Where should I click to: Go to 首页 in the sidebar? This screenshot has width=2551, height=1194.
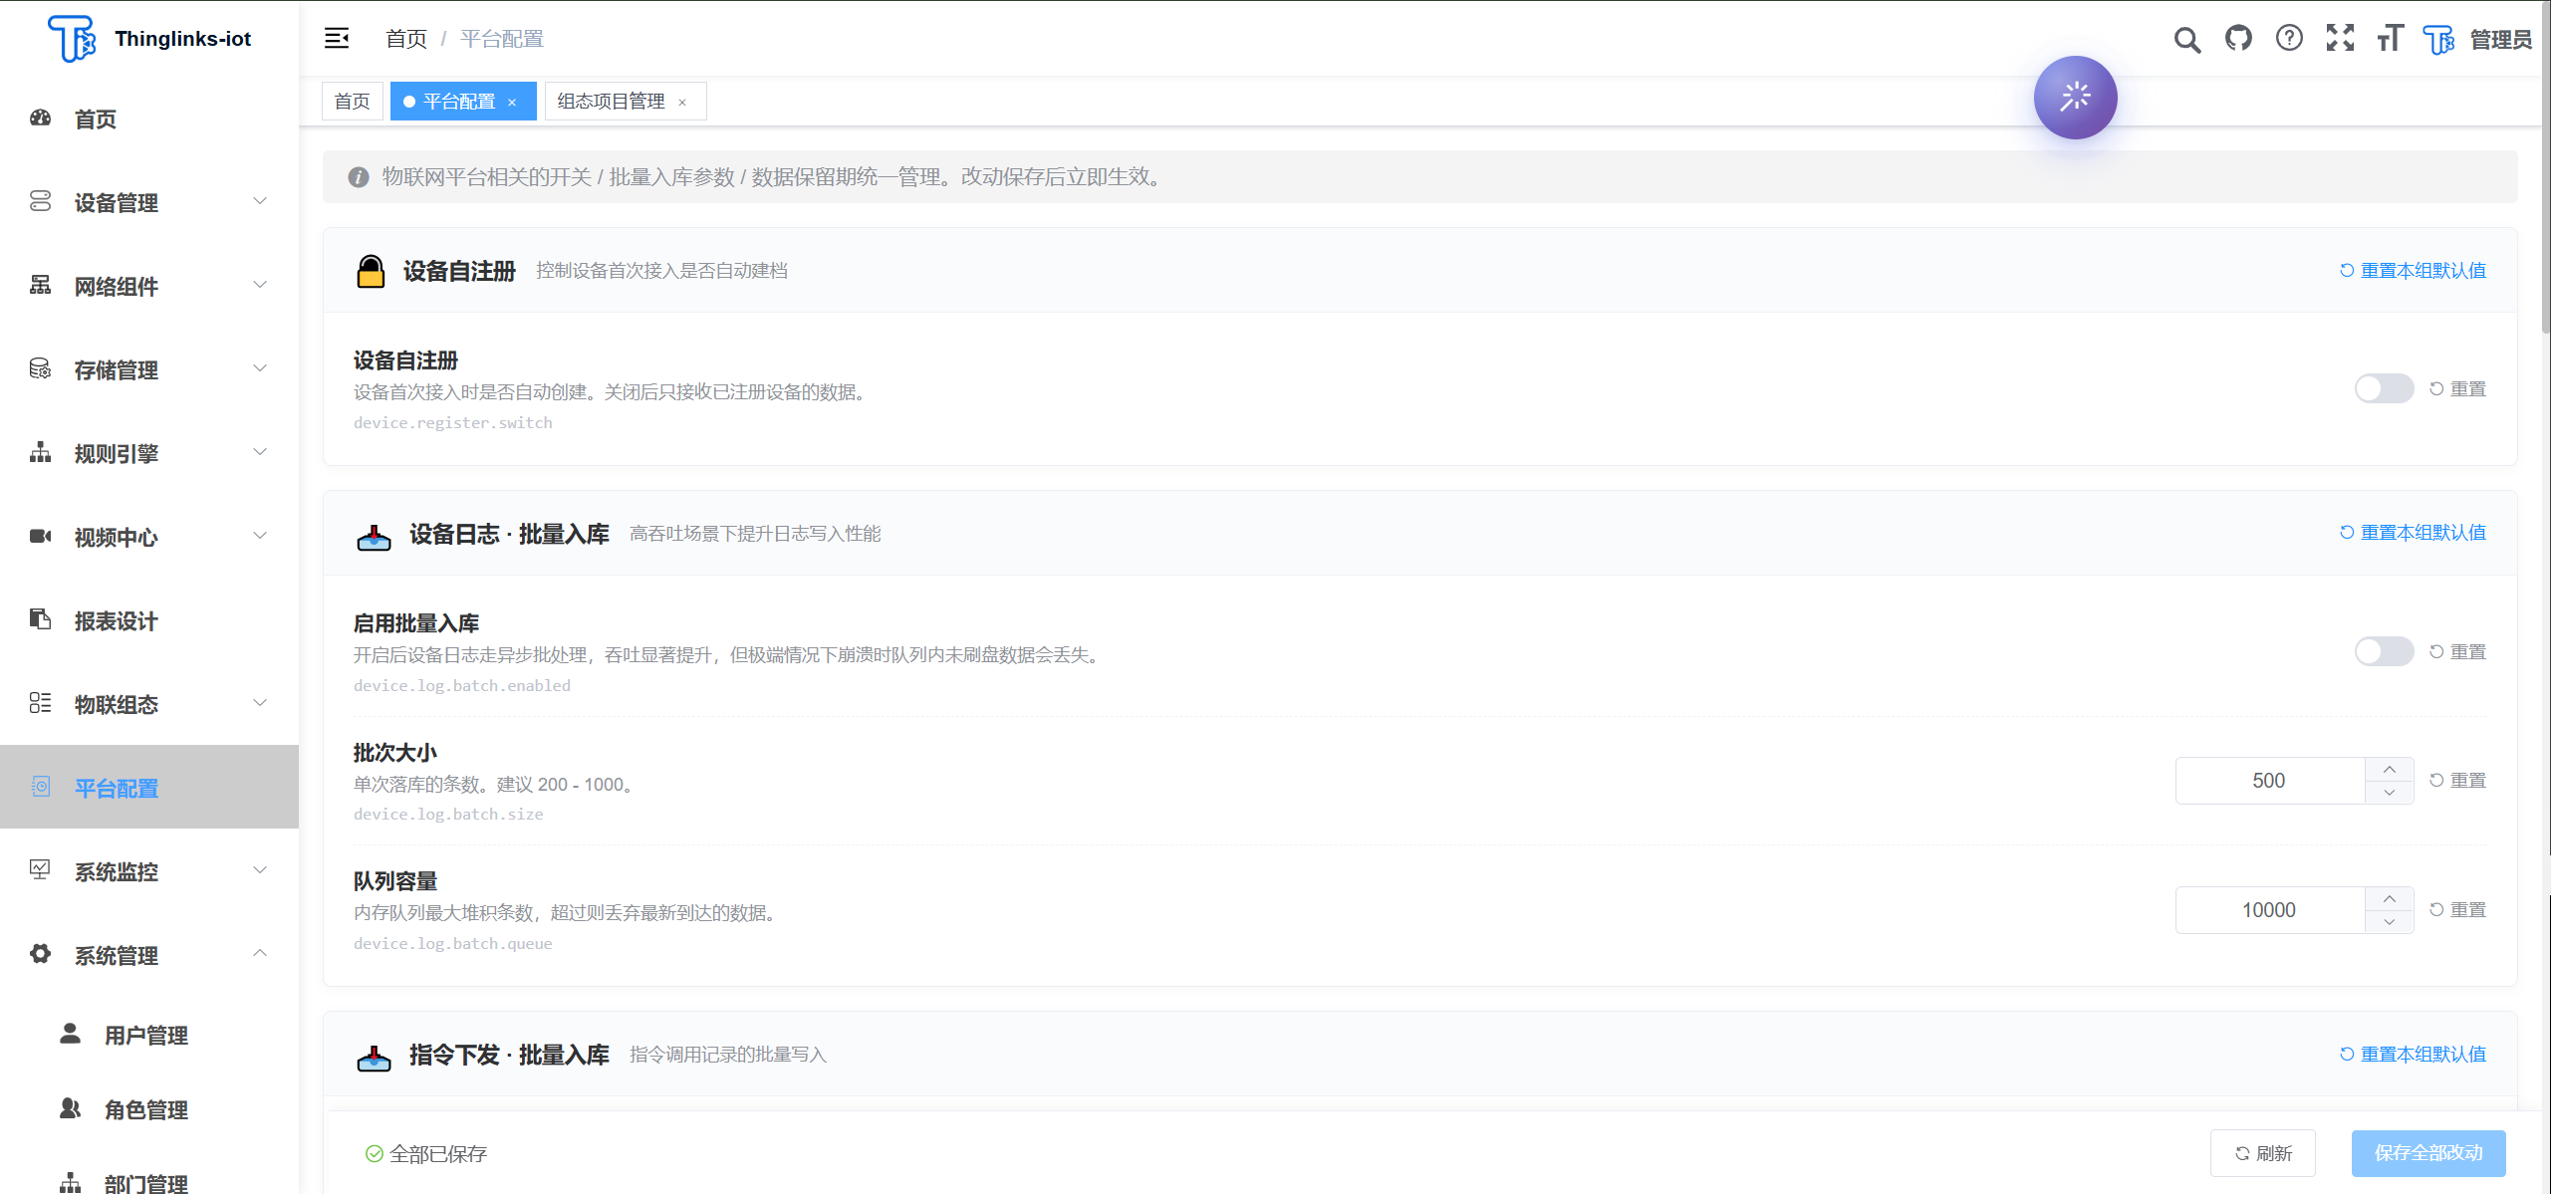[x=149, y=119]
